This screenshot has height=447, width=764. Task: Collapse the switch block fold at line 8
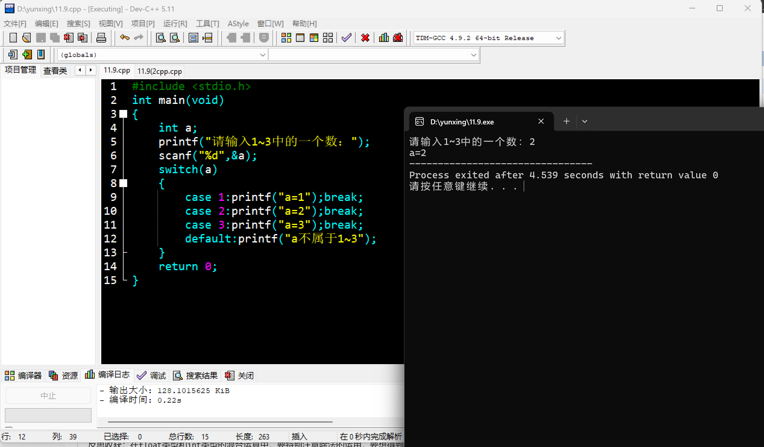(x=123, y=183)
